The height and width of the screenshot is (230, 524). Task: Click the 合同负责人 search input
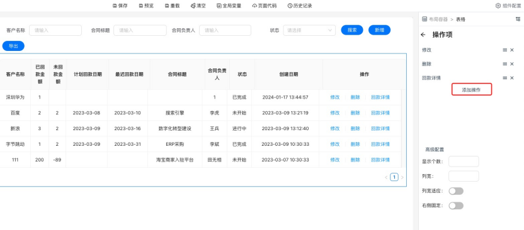click(x=225, y=30)
